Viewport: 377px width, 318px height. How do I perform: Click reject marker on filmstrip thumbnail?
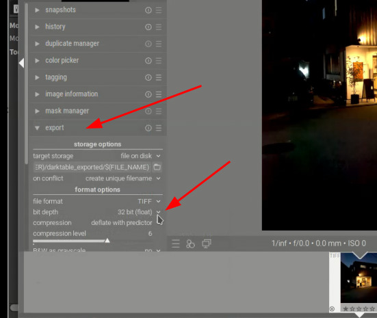point(332,309)
